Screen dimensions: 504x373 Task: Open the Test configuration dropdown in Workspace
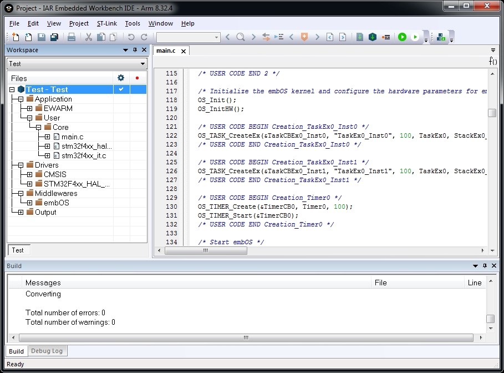pos(141,63)
